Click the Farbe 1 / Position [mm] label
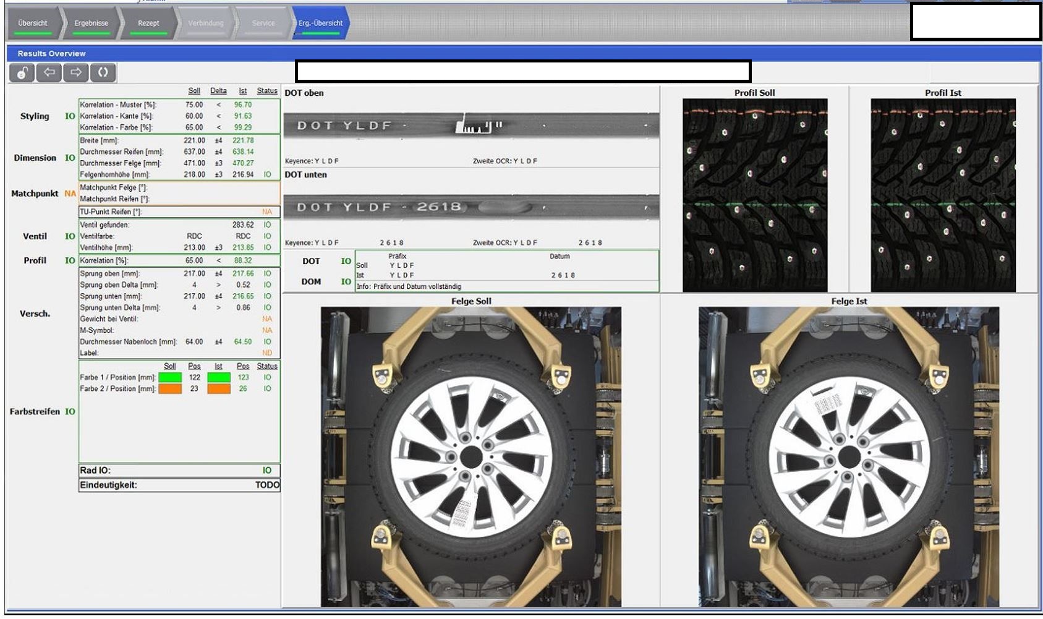 click(x=117, y=378)
